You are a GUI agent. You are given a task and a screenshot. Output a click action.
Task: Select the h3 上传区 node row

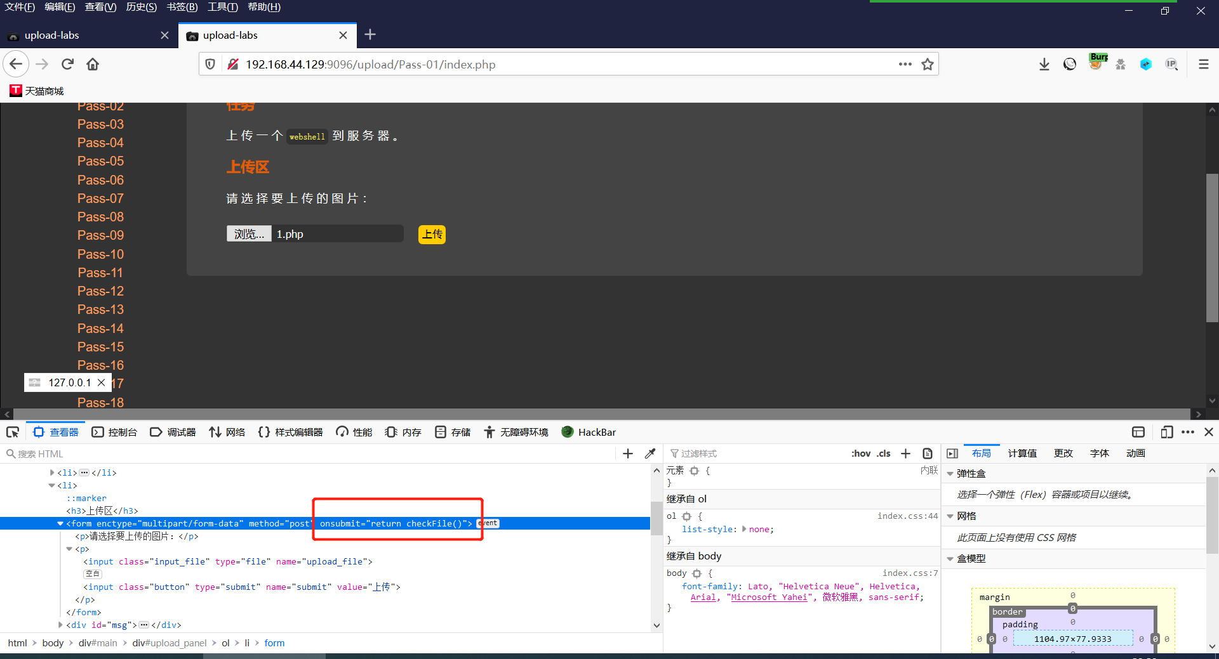(102, 511)
